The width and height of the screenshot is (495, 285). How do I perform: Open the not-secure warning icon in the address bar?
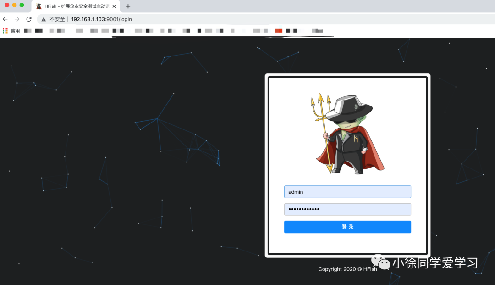coord(44,19)
